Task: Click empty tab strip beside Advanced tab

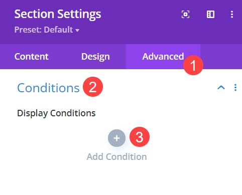Action: pyautogui.click(x=221, y=57)
